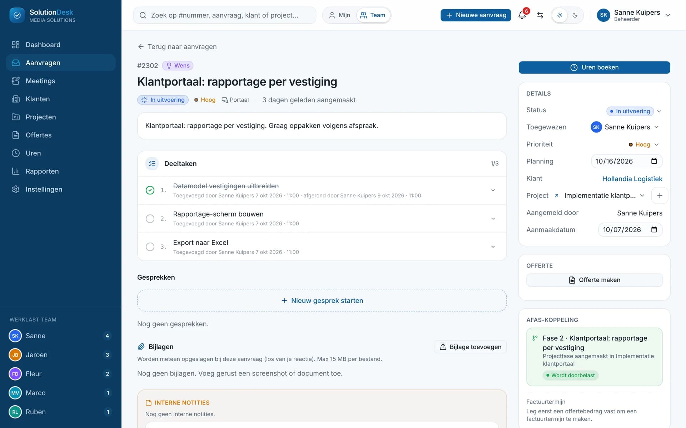Viewport: 686px width, 428px height.
Task: Click the Hoog priority label under title
Action: click(205, 100)
